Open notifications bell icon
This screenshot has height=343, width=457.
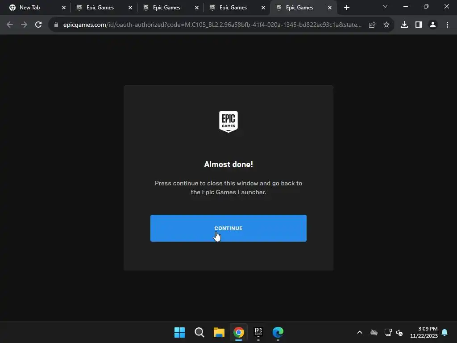click(445, 332)
